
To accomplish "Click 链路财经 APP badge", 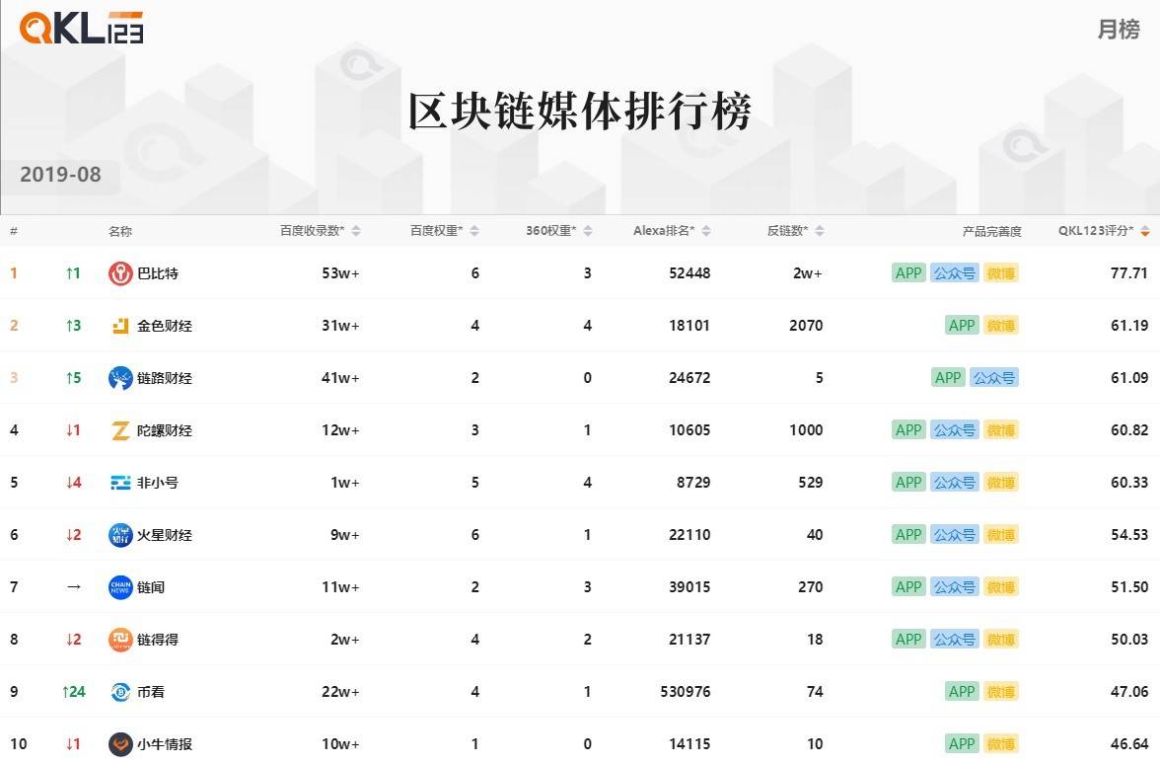I will (948, 377).
